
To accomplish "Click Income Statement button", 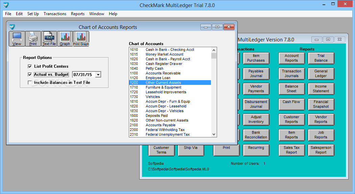I will click(321, 89).
